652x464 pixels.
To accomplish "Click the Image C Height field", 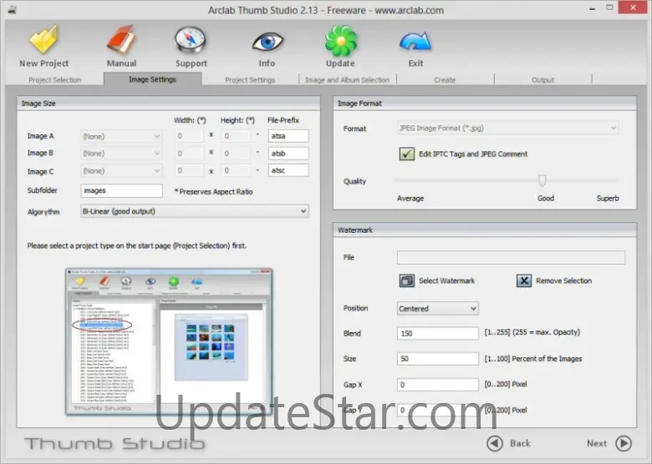I will [236, 170].
